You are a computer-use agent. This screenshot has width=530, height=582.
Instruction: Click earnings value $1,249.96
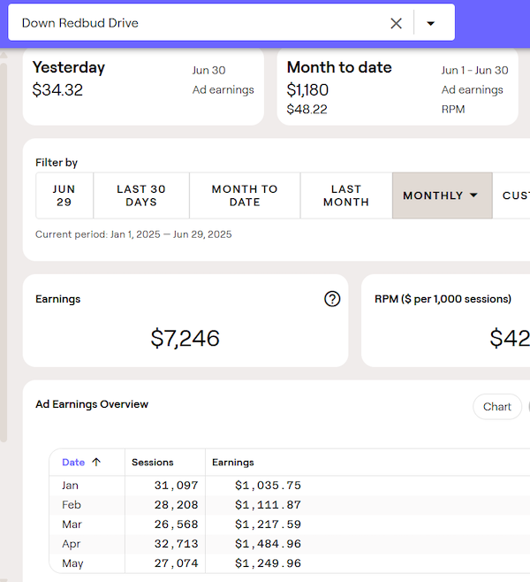pos(268,563)
